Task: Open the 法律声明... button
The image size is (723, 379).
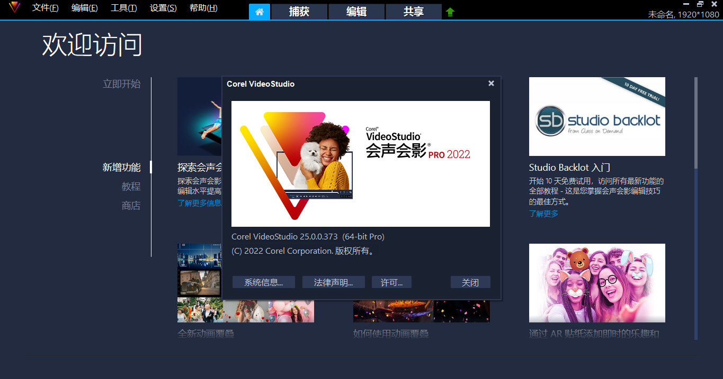Action: (x=333, y=282)
